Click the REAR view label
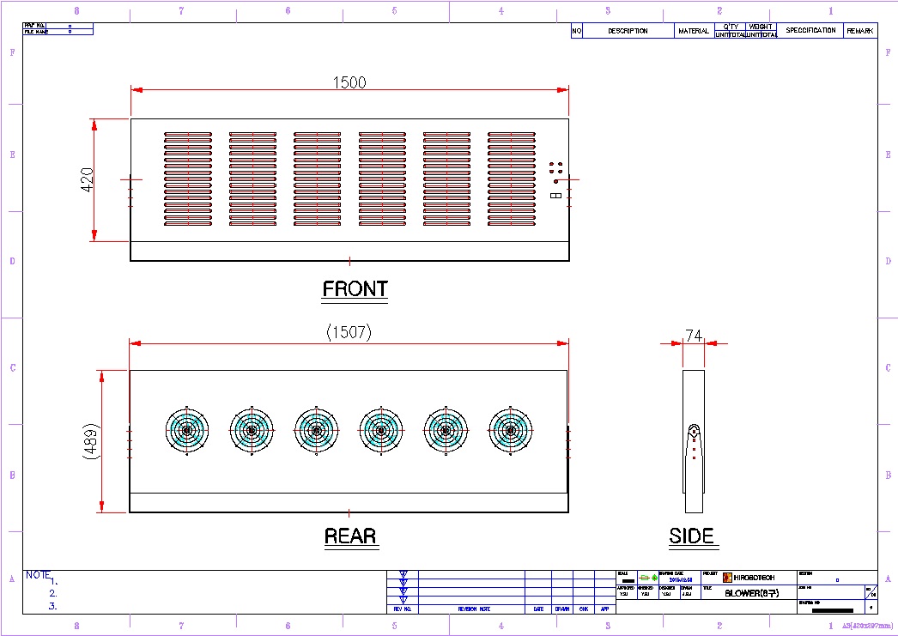The height and width of the screenshot is (636, 898). [x=350, y=537]
